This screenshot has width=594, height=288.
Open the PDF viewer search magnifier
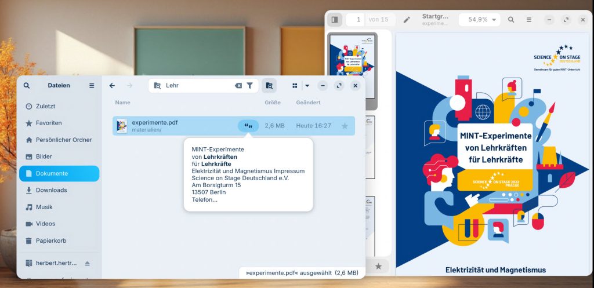click(x=511, y=20)
